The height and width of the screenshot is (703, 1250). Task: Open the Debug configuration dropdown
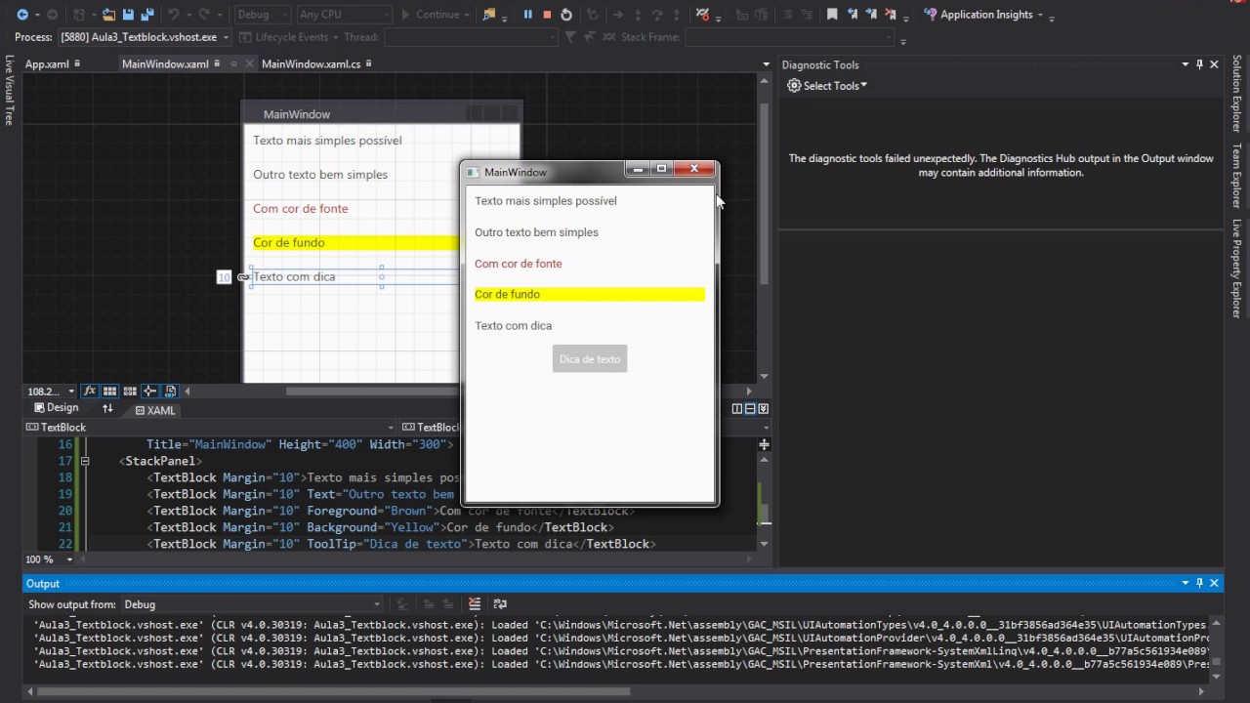coord(263,15)
